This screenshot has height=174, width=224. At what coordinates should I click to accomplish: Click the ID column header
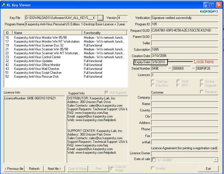(x=8, y=33)
